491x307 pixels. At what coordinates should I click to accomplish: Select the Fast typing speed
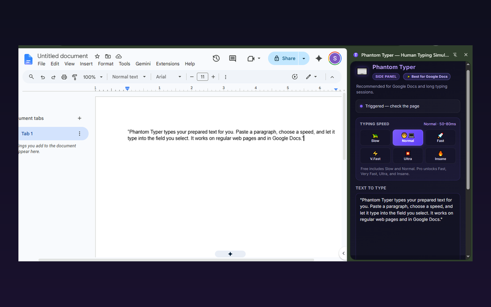click(x=440, y=138)
